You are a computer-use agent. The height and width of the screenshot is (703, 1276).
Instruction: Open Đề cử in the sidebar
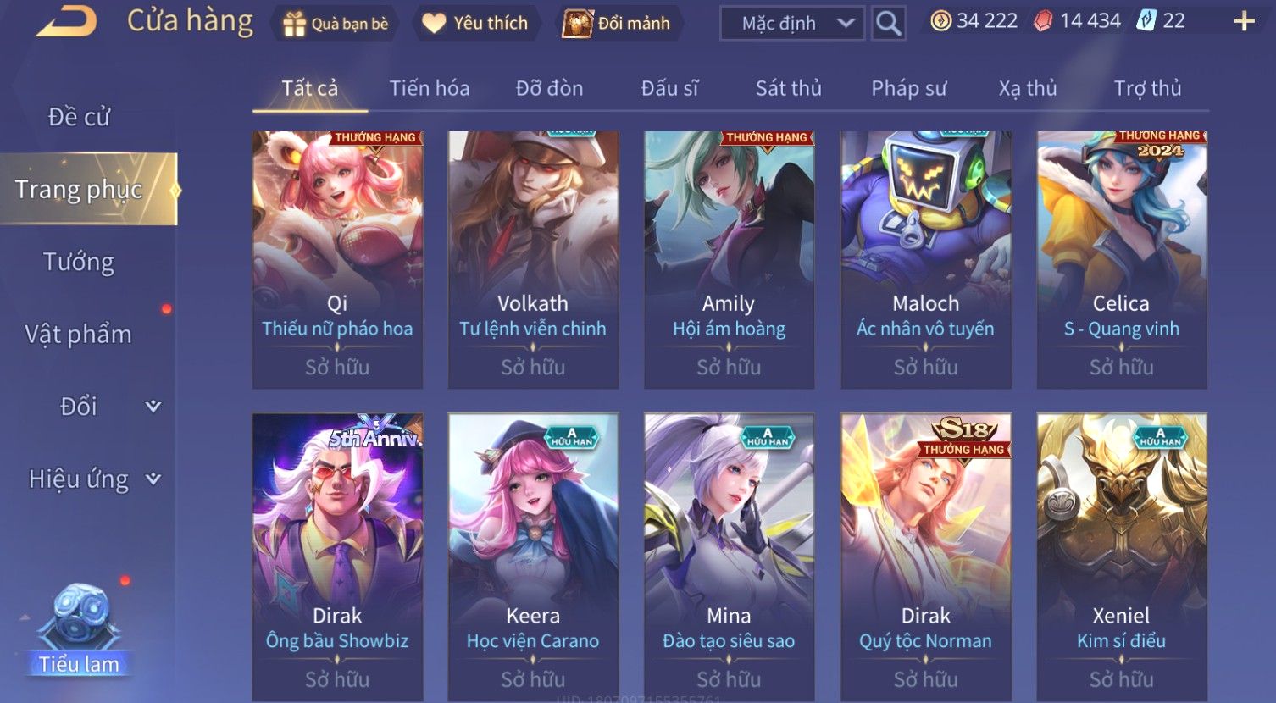79,117
